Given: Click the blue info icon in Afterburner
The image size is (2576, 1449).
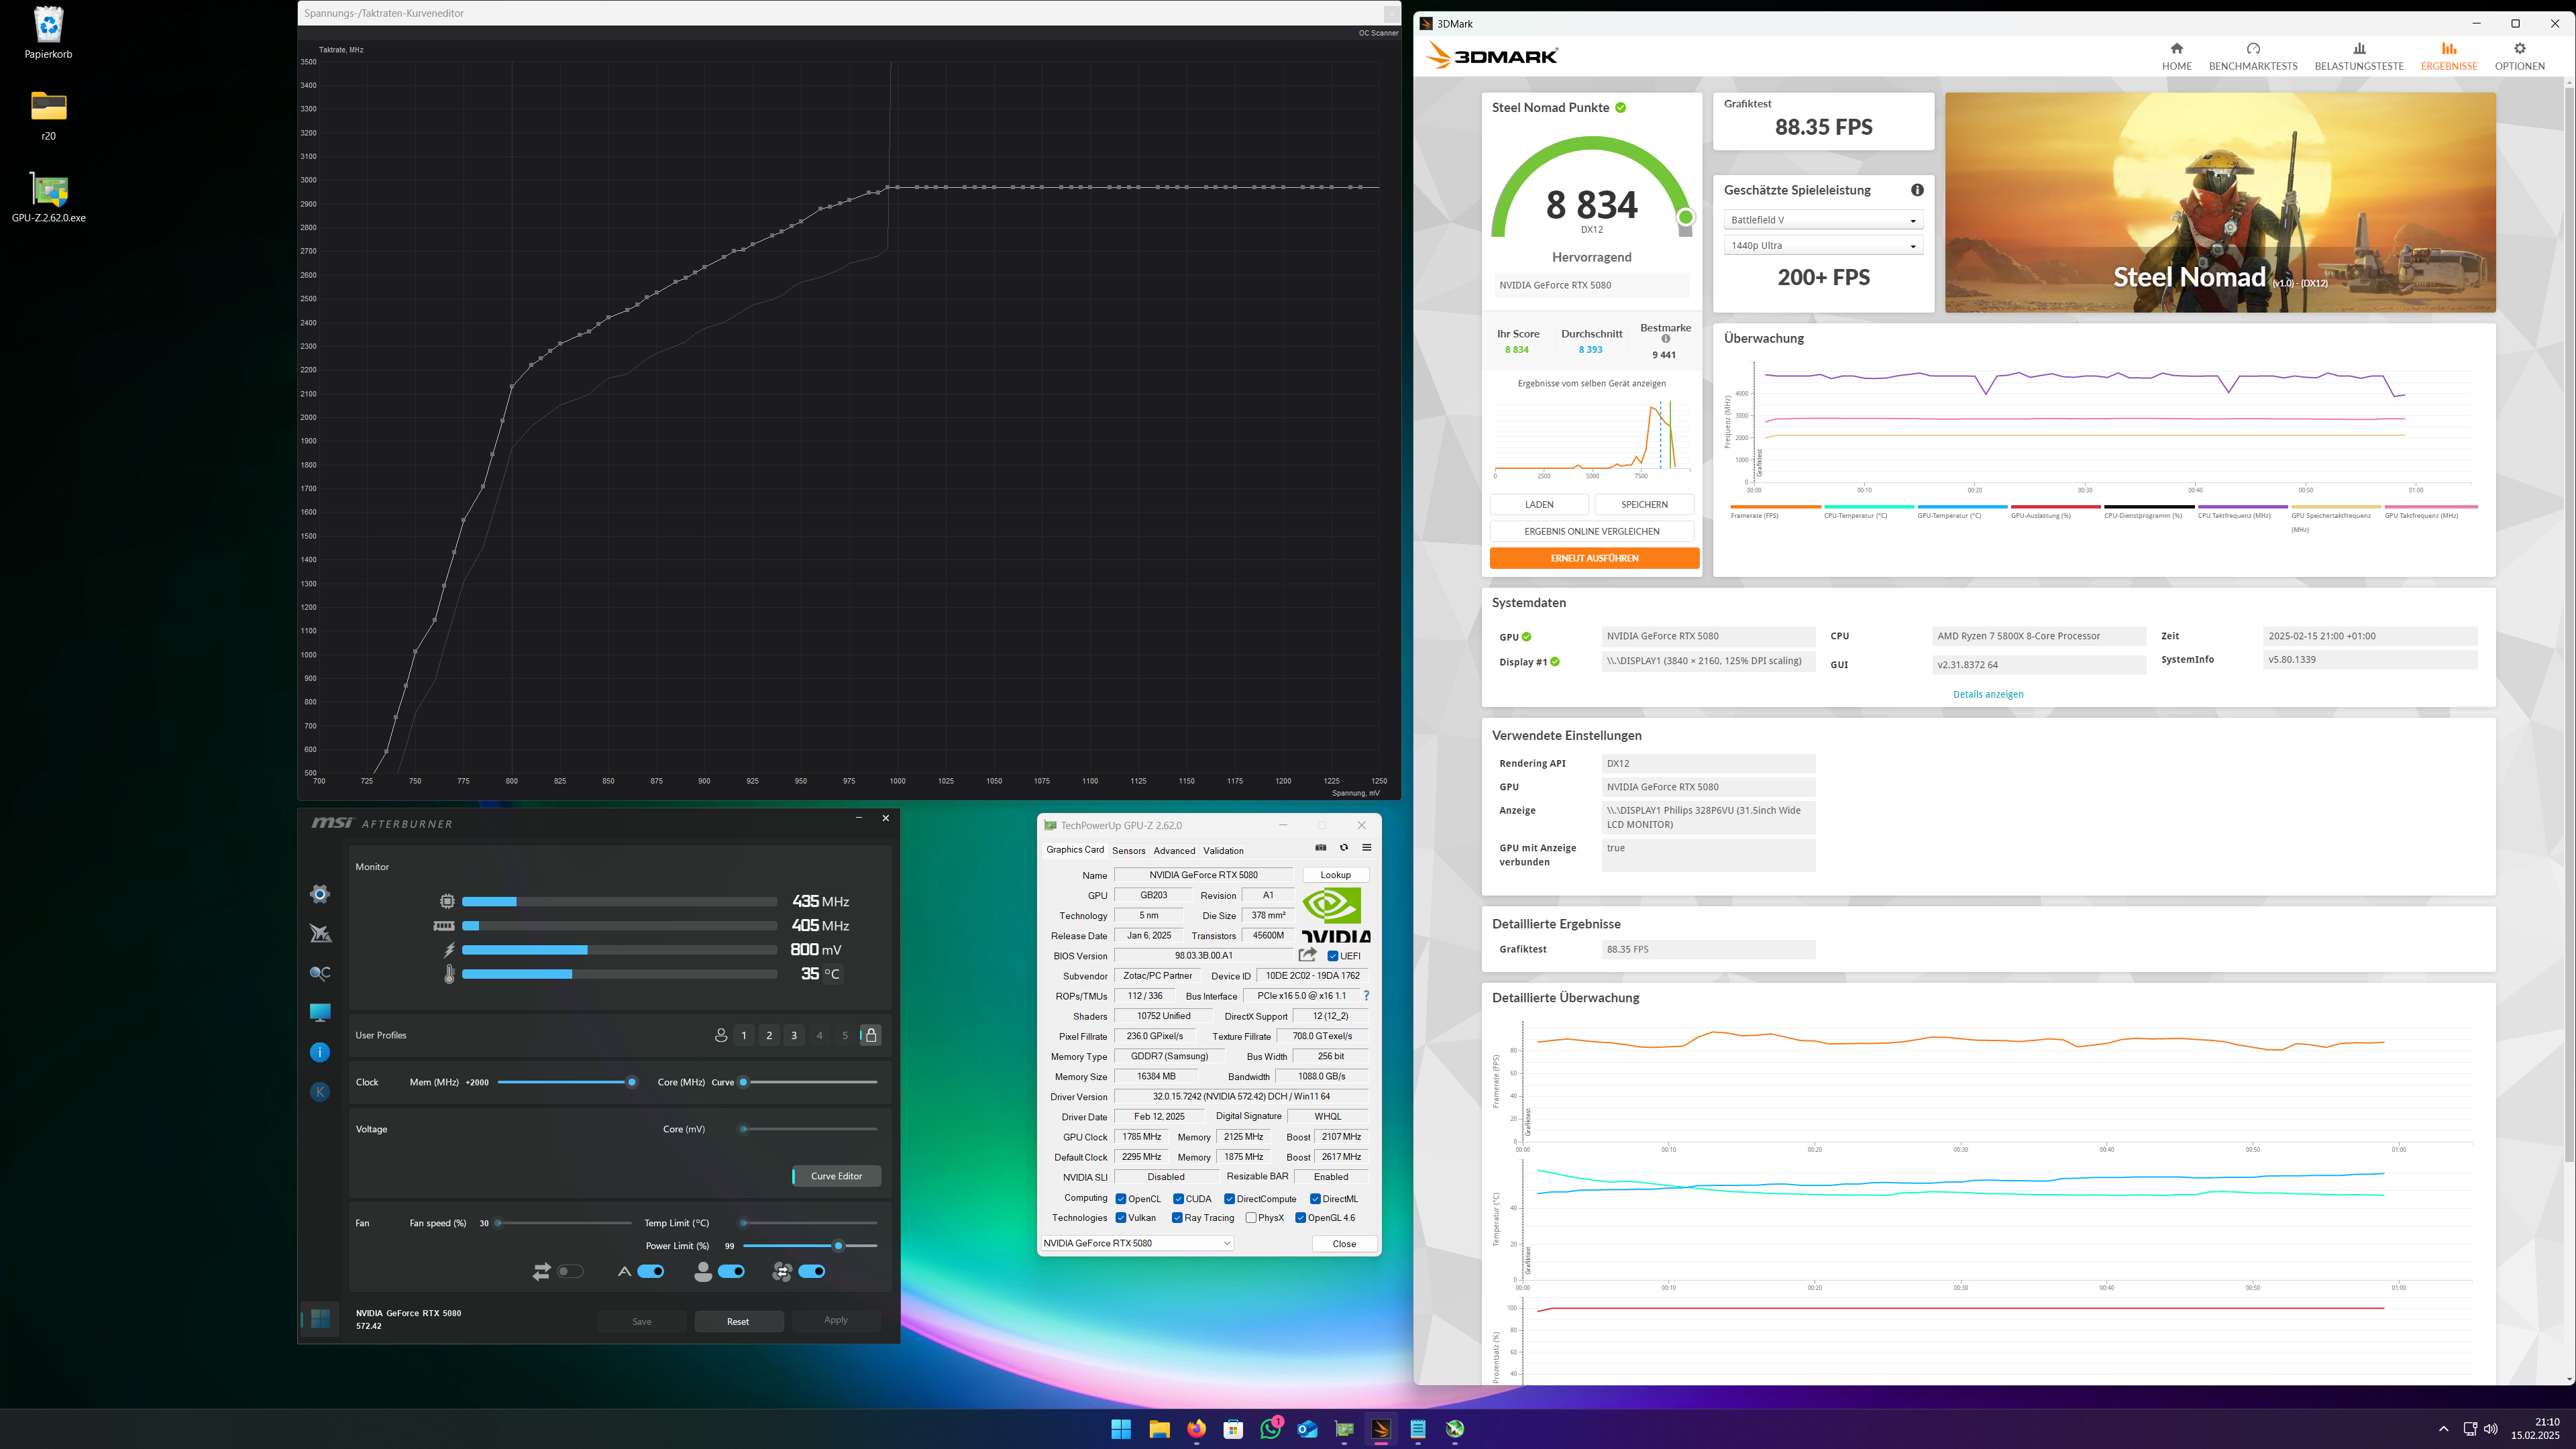Looking at the screenshot, I should [x=320, y=1052].
